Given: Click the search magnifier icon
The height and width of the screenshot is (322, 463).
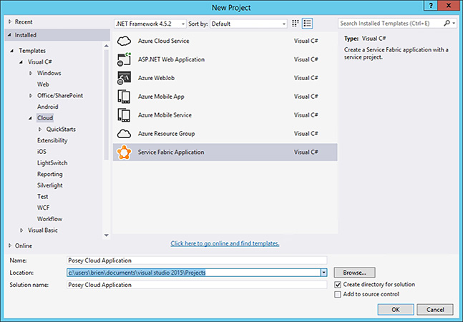Looking at the screenshot, I should click(x=447, y=23).
